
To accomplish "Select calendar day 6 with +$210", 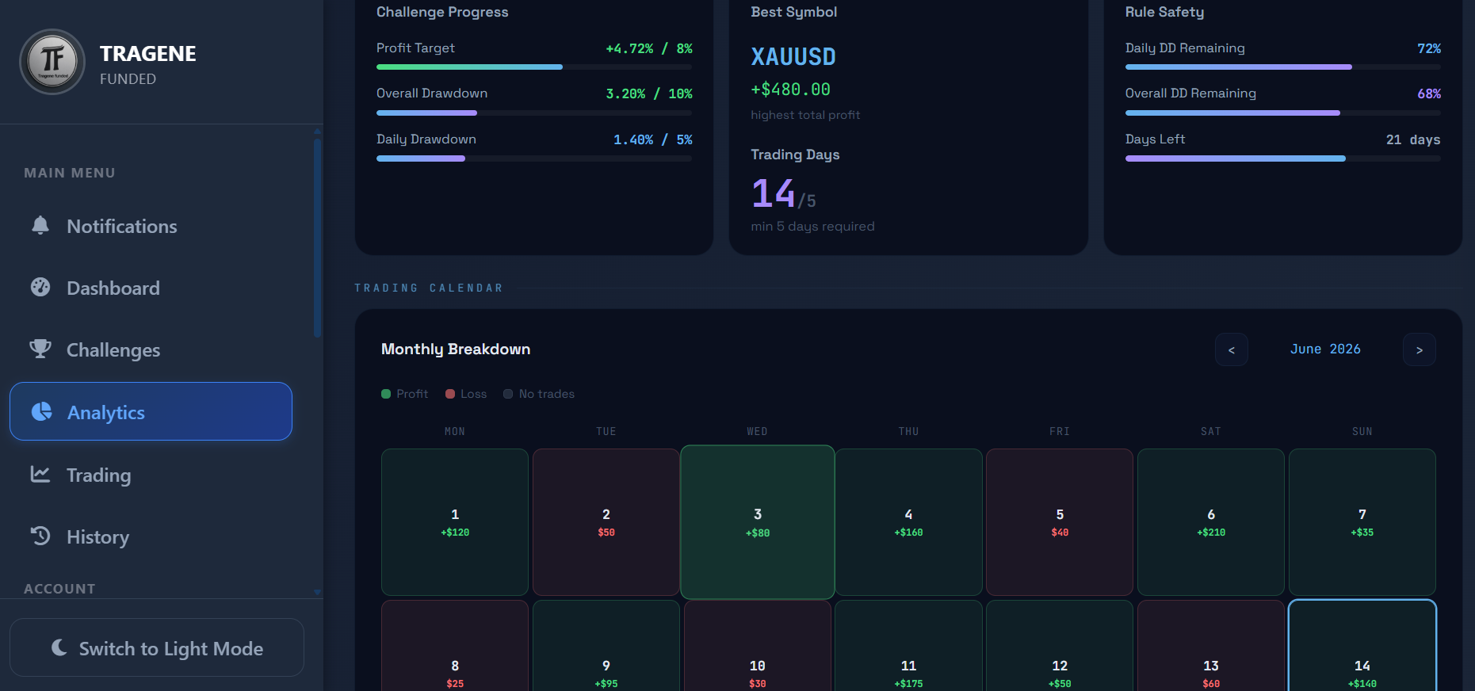I will point(1211,522).
